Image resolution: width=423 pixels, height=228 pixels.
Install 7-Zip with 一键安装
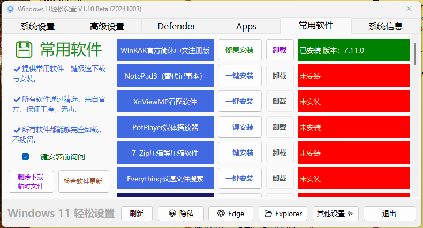pyautogui.click(x=239, y=153)
